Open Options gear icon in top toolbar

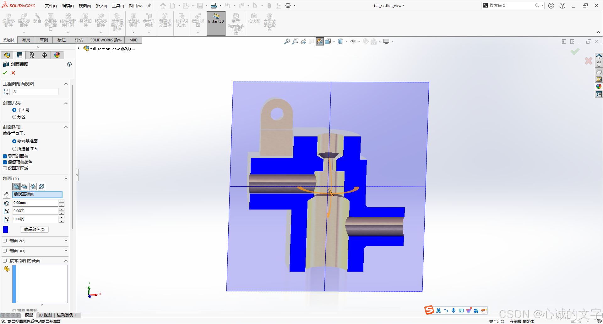coord(288,6)
